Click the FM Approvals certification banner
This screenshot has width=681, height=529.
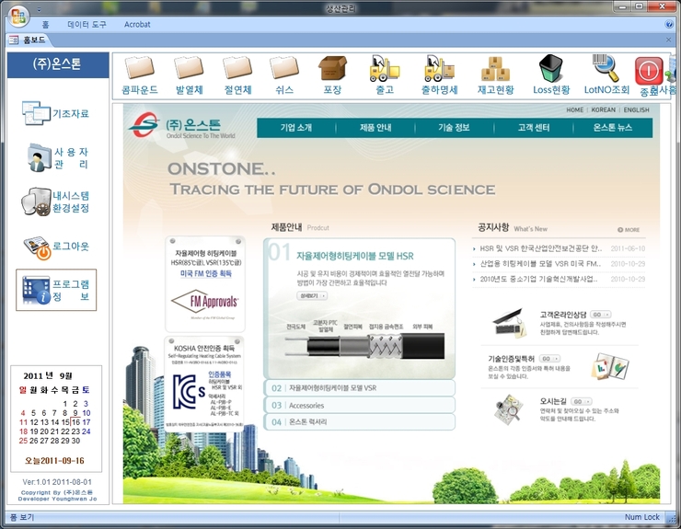pyautogui.click(x=205, y=284)
